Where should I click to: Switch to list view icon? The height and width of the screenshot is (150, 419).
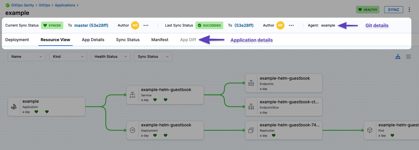point(408,57)
